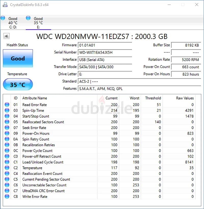Viewport: 204px width, 209px height.
Task: Click the Standard field ACS-2
Action: pos(139,81)
